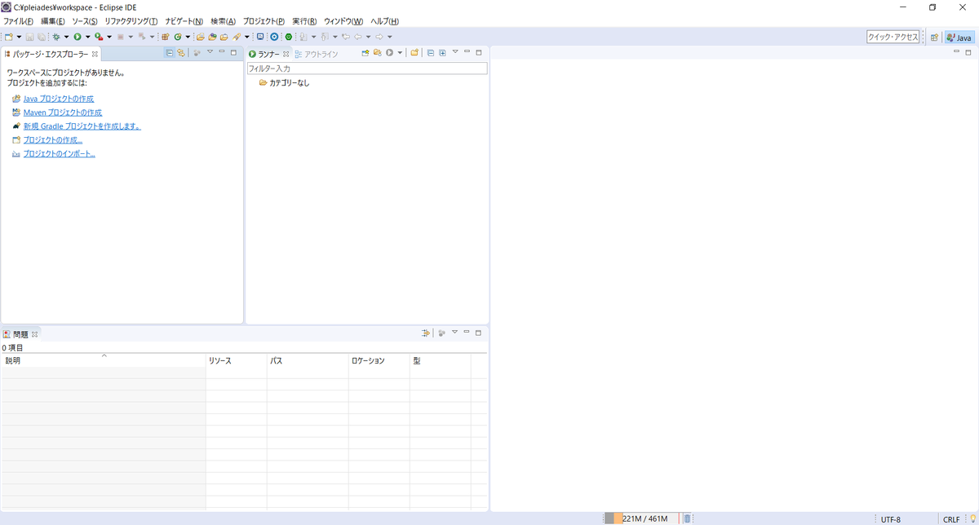Screen dimensions: 979x525
Task: Click the フィルター入力 filter field
Action: click(x=367, y=68)
